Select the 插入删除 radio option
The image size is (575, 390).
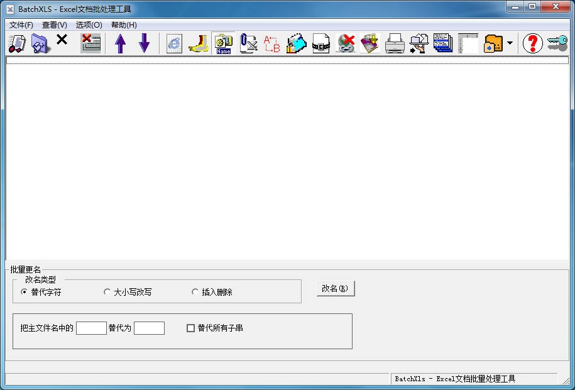212,292
